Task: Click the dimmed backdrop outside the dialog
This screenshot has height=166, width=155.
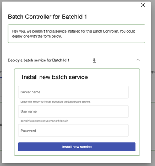Action: coord(153,42)
